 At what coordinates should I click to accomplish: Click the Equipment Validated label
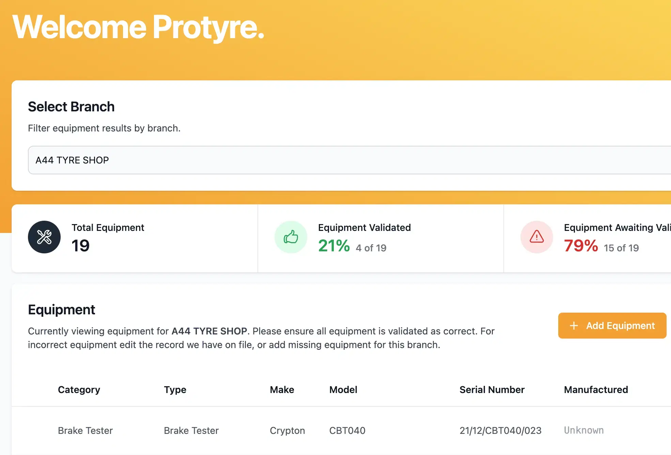pos(364,227)
